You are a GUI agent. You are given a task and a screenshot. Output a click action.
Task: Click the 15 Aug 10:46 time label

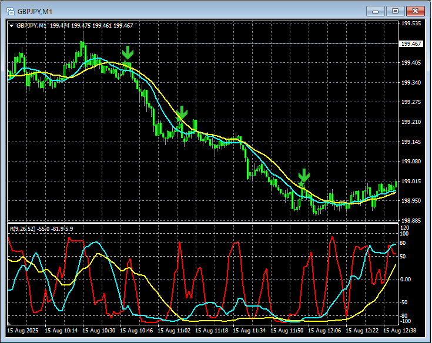(136, 330)
